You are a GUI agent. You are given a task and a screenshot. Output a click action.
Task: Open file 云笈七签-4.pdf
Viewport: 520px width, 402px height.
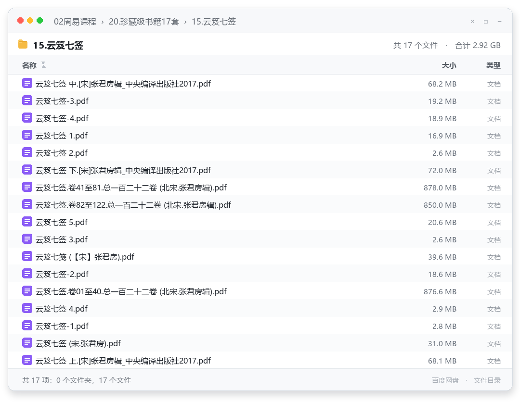tap(62, 118)
